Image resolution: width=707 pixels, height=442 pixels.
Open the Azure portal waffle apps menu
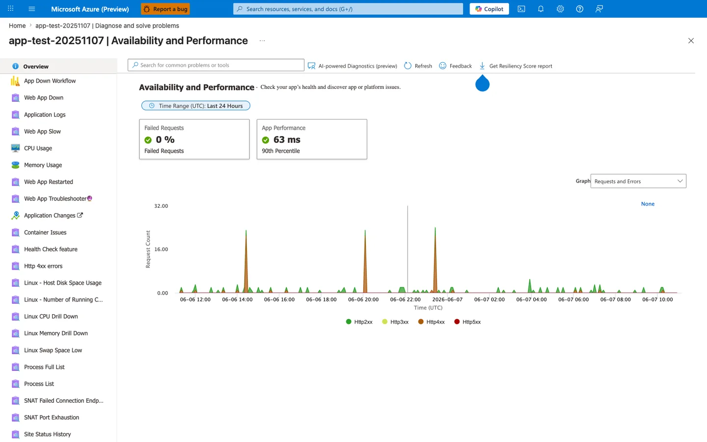pyautogui.click(x=10, y=9)
